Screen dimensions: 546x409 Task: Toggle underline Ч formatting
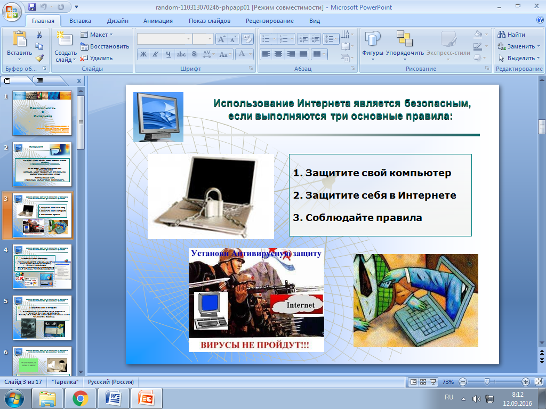(x=168, y=54)
